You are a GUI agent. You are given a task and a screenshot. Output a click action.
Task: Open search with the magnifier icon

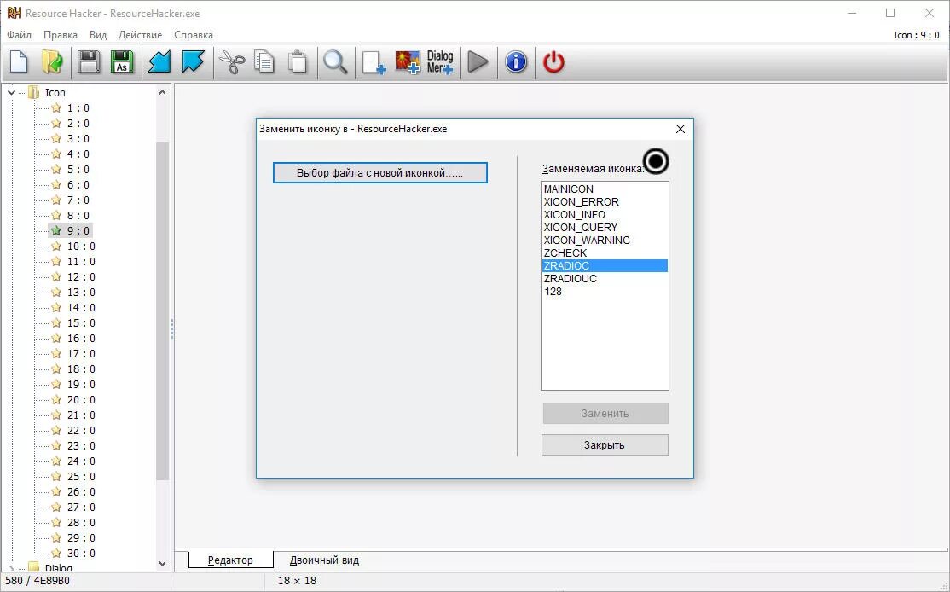click(335, 61)
